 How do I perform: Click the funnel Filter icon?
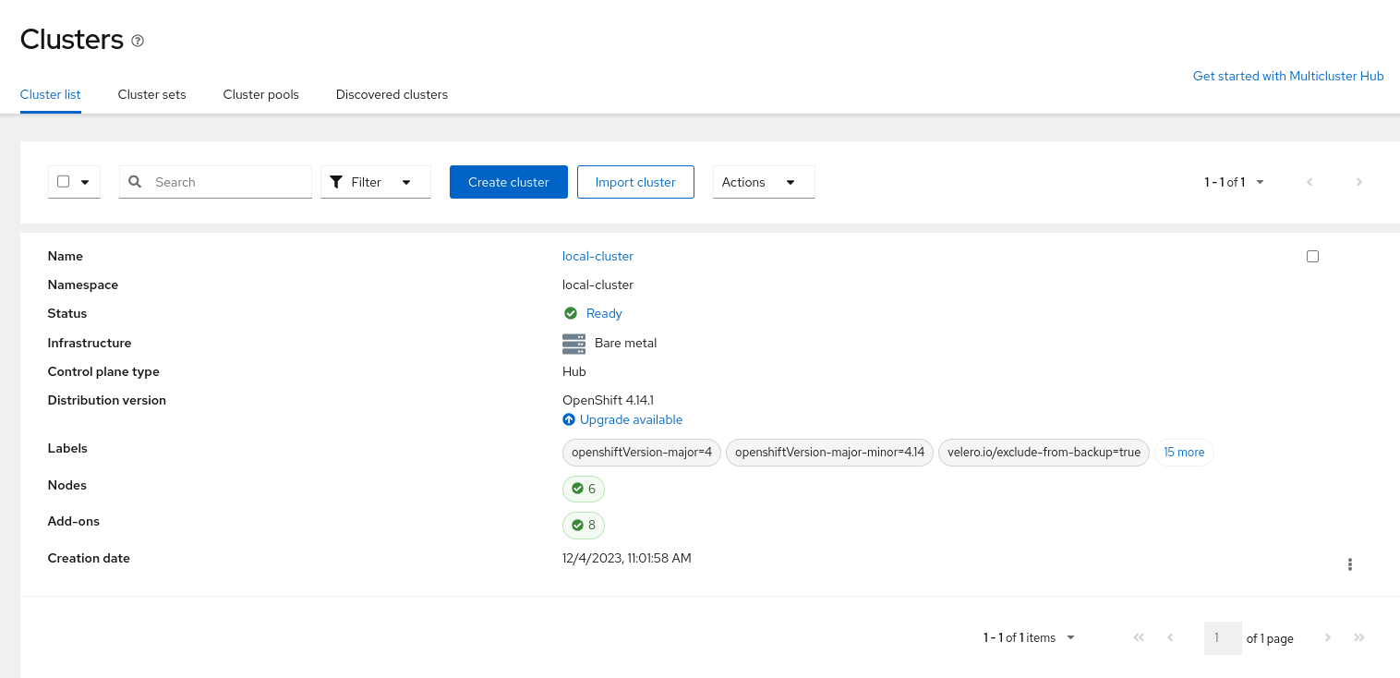click(x=336, y=182)
